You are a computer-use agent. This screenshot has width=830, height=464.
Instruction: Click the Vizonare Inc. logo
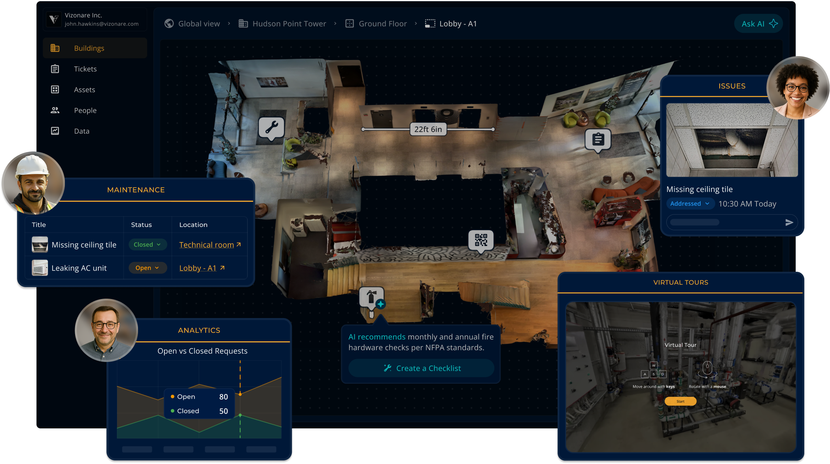pos(54,19)
